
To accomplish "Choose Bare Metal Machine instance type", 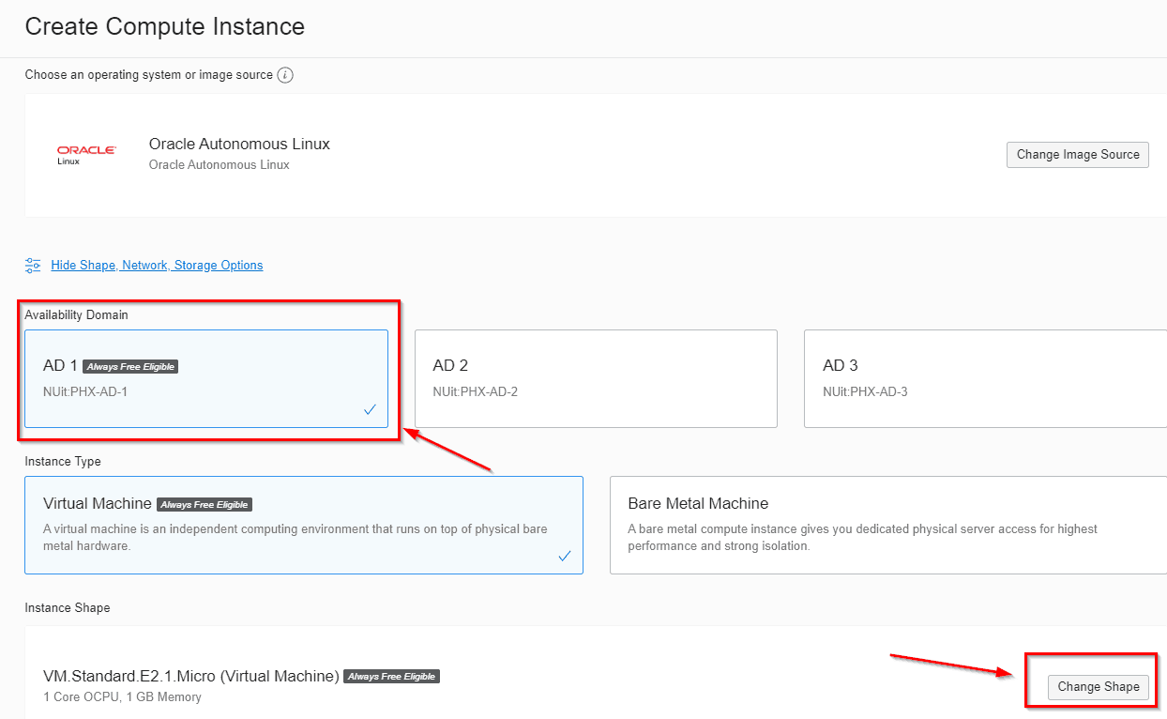I will [888, 525].
